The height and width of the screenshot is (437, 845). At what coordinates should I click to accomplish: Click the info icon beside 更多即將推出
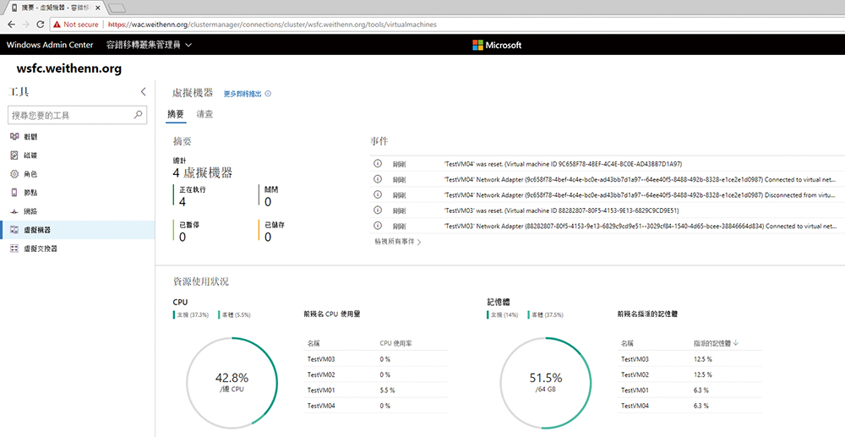(268, 94)
